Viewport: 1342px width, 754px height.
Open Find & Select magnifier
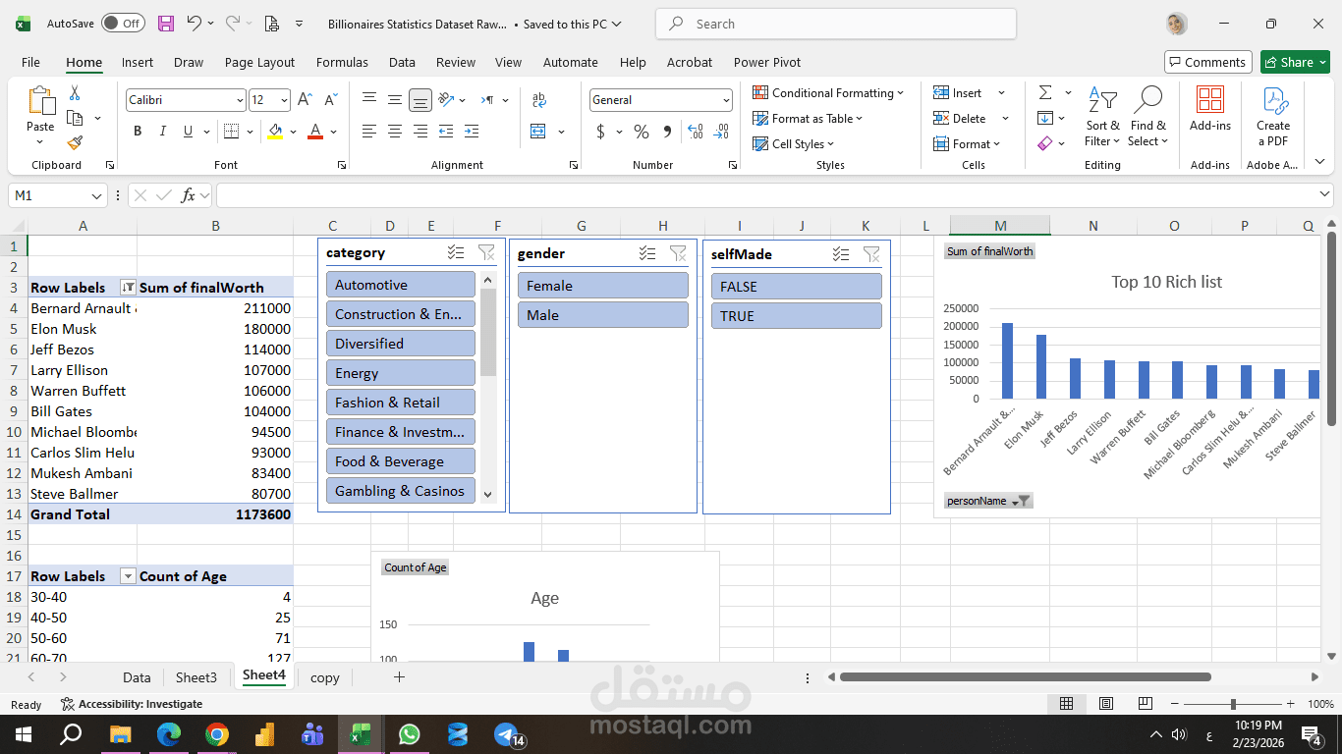point(1147,118)
